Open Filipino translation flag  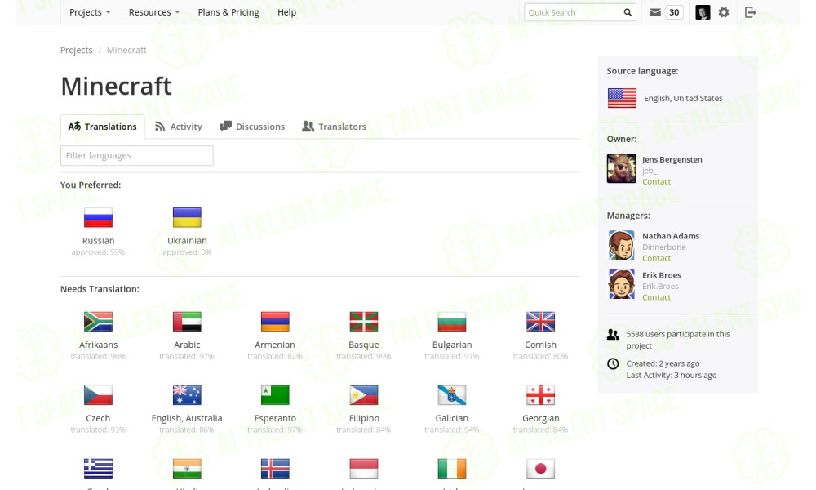(364, 395)
